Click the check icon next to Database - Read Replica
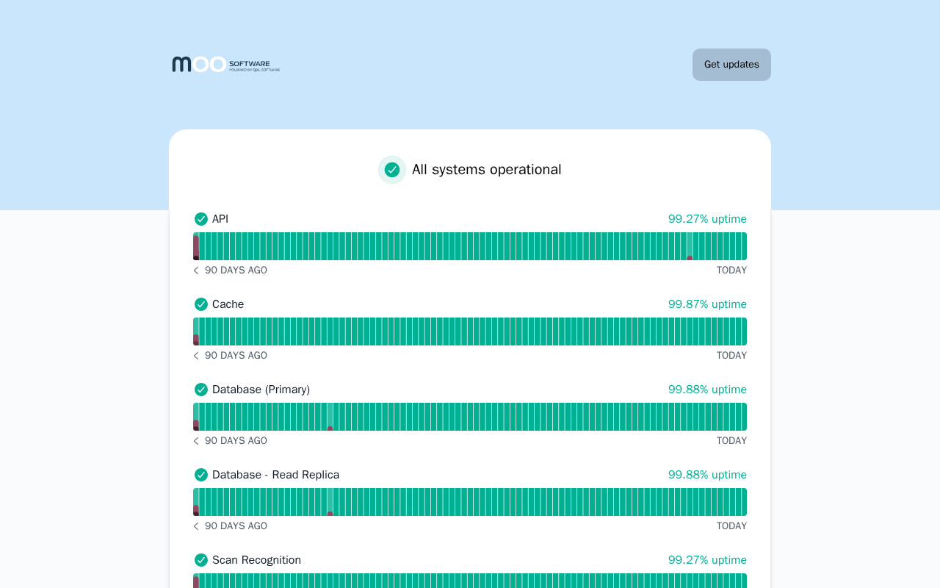 [201, 475]
